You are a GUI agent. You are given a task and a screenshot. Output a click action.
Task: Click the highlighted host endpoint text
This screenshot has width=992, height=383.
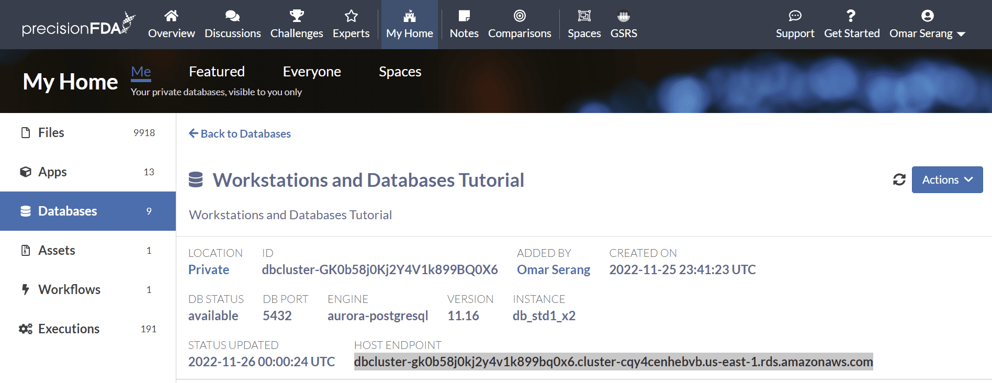pos(613,362)
